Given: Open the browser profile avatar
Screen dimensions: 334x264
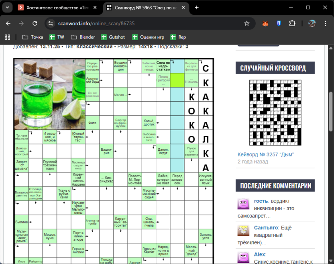Looking at the screenshot, I should click(312, 23).
